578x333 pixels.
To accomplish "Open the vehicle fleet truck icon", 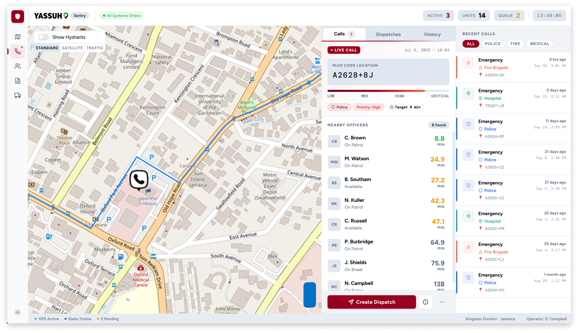I will [x=18, y=95].
